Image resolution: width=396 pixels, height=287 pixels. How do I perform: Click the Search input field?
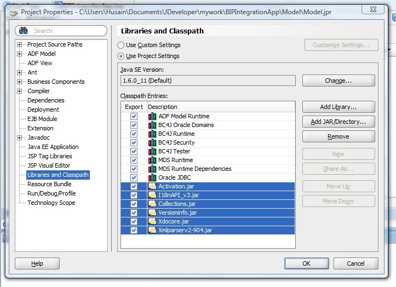pyautogui.click(x=61, y=31)
